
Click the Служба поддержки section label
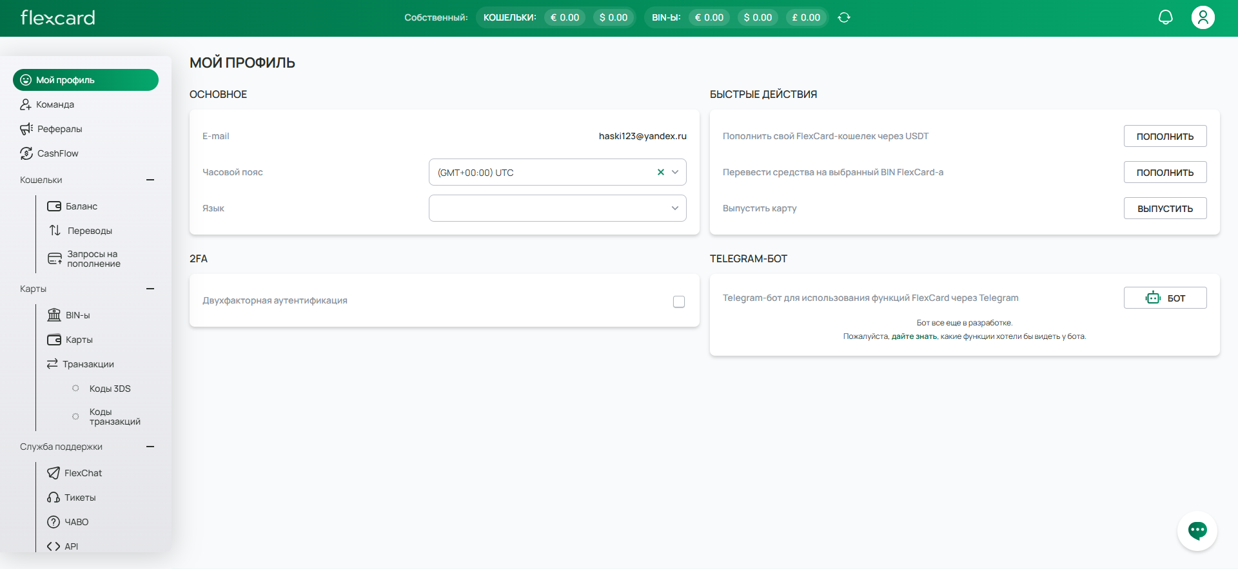[x=61, y=447]
